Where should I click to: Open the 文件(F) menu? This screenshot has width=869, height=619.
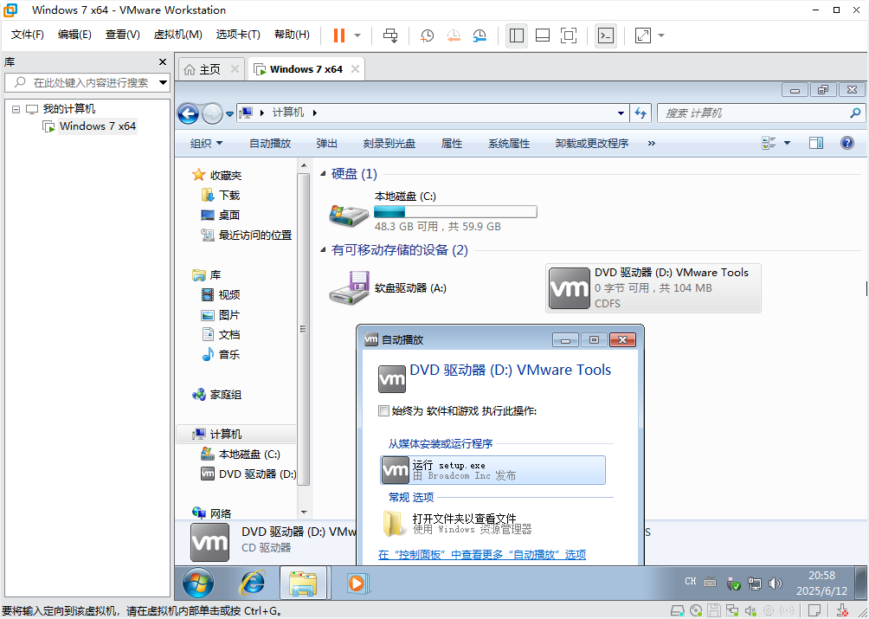pos(27,35)
